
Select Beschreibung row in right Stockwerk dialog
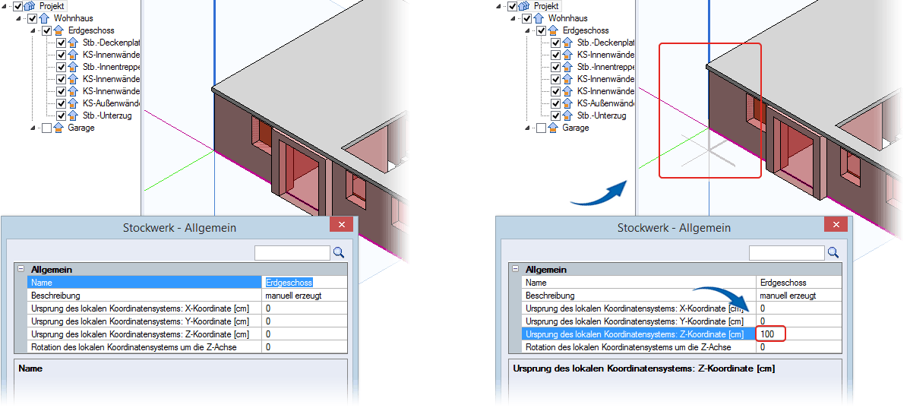tap(682, 296)
